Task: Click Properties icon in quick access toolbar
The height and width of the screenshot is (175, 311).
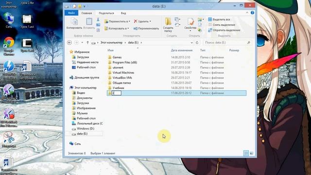Action: [x=74, y=6]
